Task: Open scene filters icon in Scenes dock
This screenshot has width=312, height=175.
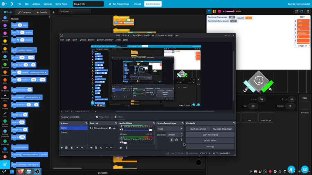Action: [72, 148]
